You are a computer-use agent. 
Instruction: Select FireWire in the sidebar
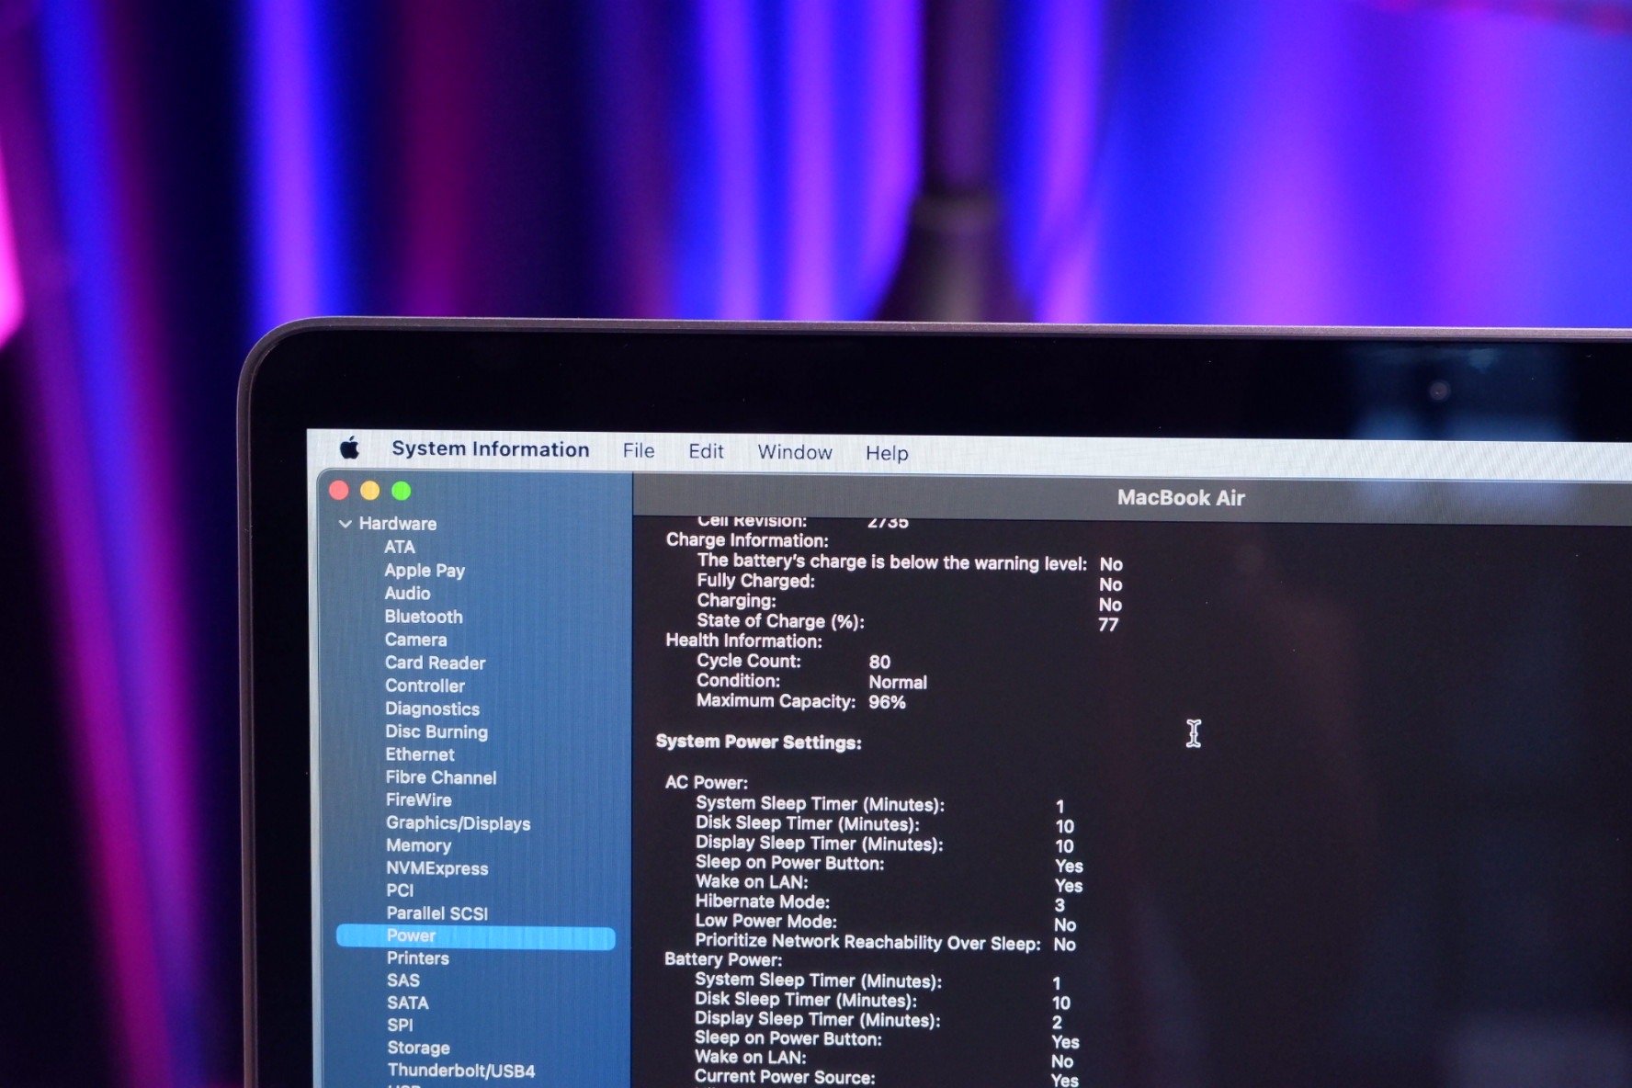419,800
